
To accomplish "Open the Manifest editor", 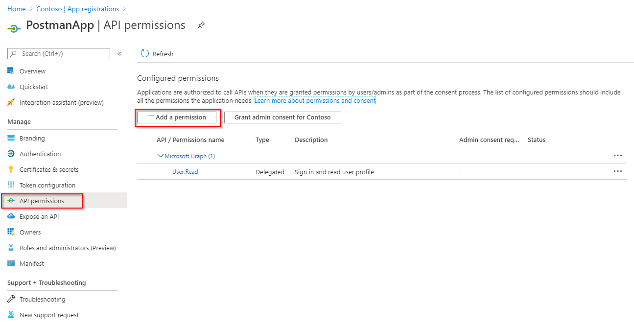I will click(x=32, y=263).
